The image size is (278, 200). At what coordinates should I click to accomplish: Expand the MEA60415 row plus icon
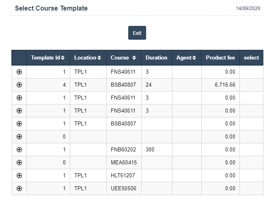click(19, 162)
